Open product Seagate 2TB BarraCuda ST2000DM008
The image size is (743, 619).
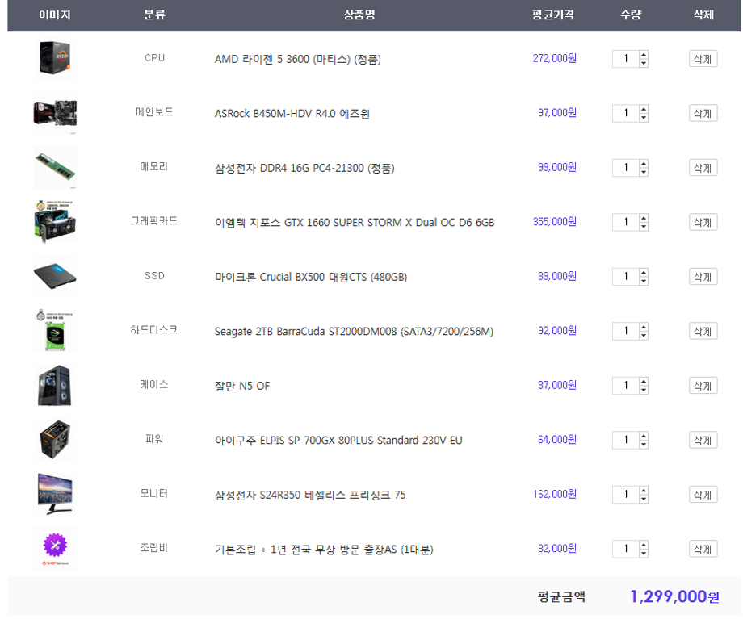point(354,332)
